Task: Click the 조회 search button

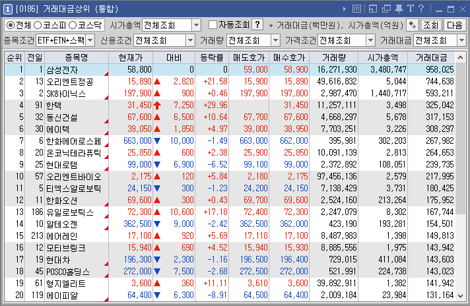Action: 431,25
